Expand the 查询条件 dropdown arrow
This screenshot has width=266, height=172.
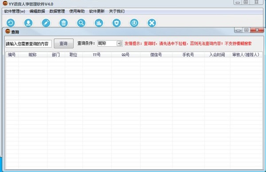(119, 44)
